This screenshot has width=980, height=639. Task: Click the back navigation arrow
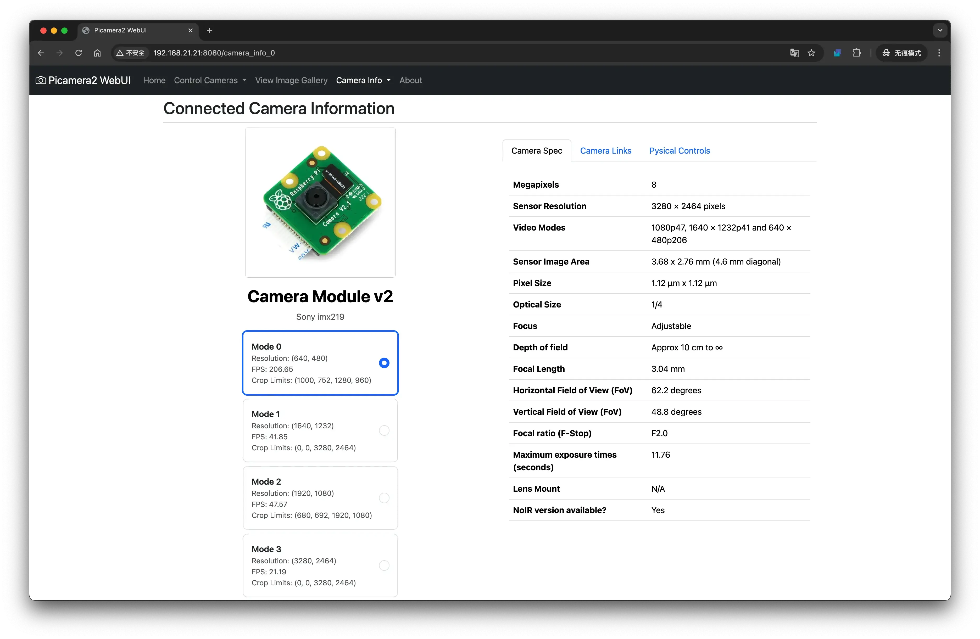[x=41, y=53]
